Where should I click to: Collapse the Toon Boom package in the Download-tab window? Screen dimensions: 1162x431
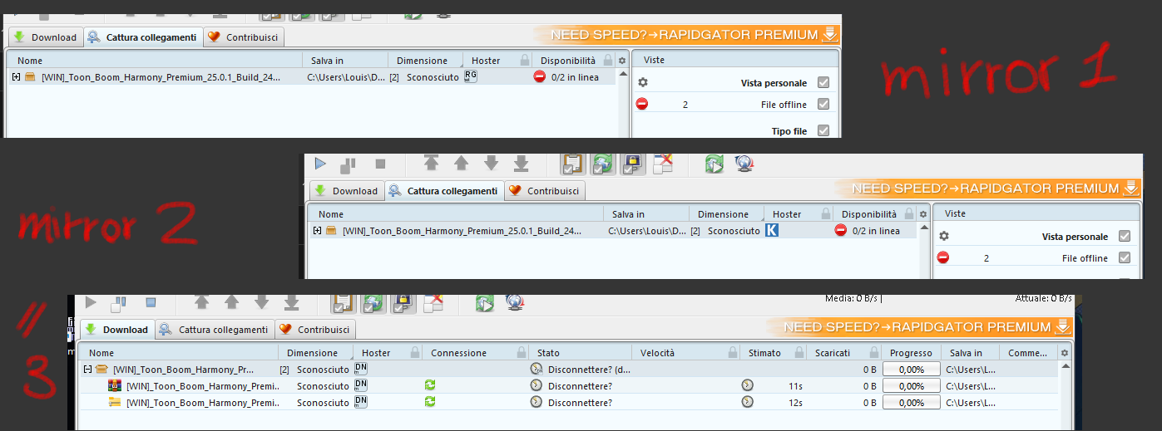pyautogui.click(x=88, y=370)
